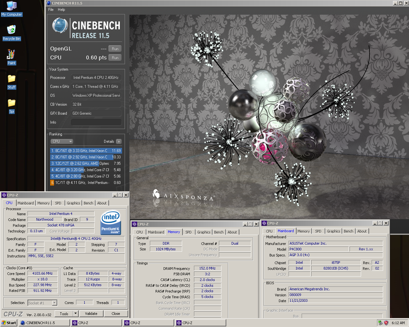Click the Validate button
The image size is (409, 327).
click(91, 314)
